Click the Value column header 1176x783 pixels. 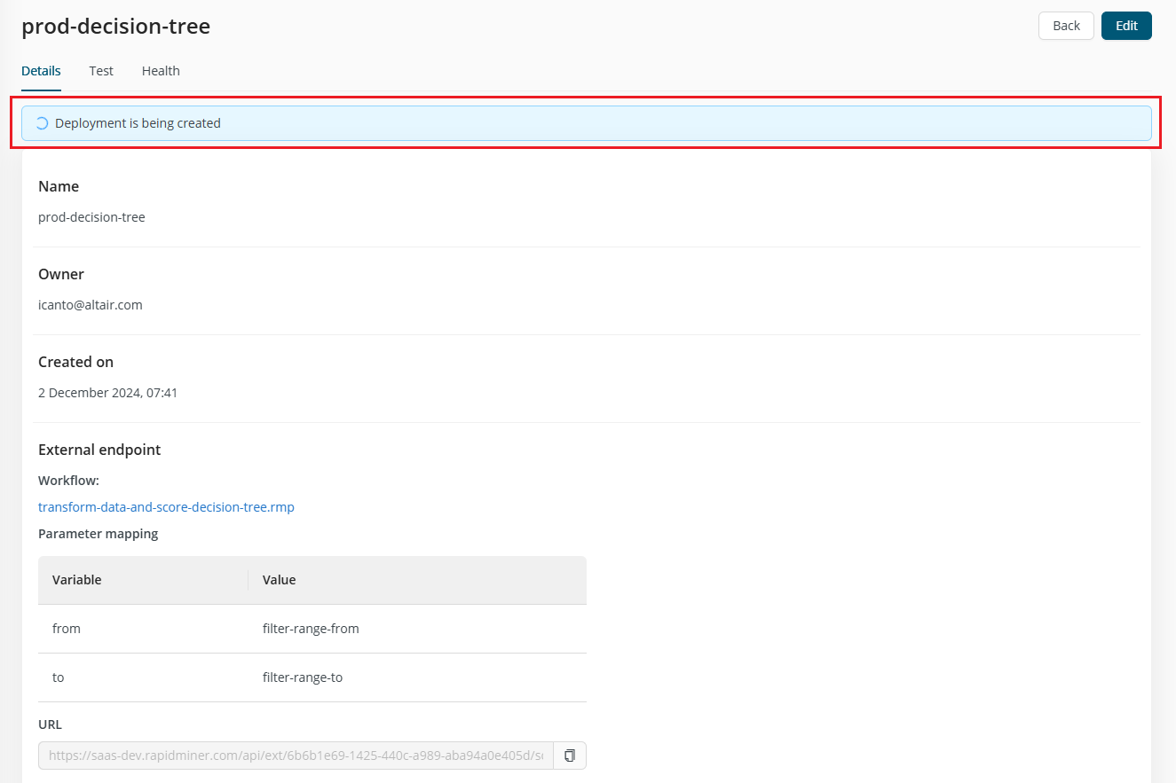tap(417, 580)
